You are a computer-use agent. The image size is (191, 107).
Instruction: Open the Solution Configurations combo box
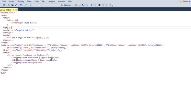(36, 5)
